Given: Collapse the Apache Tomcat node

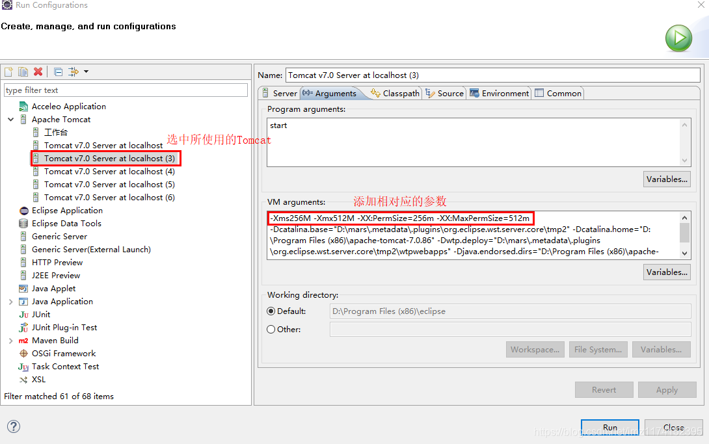Looking at the screenshot, I should [x=11, y=119].
